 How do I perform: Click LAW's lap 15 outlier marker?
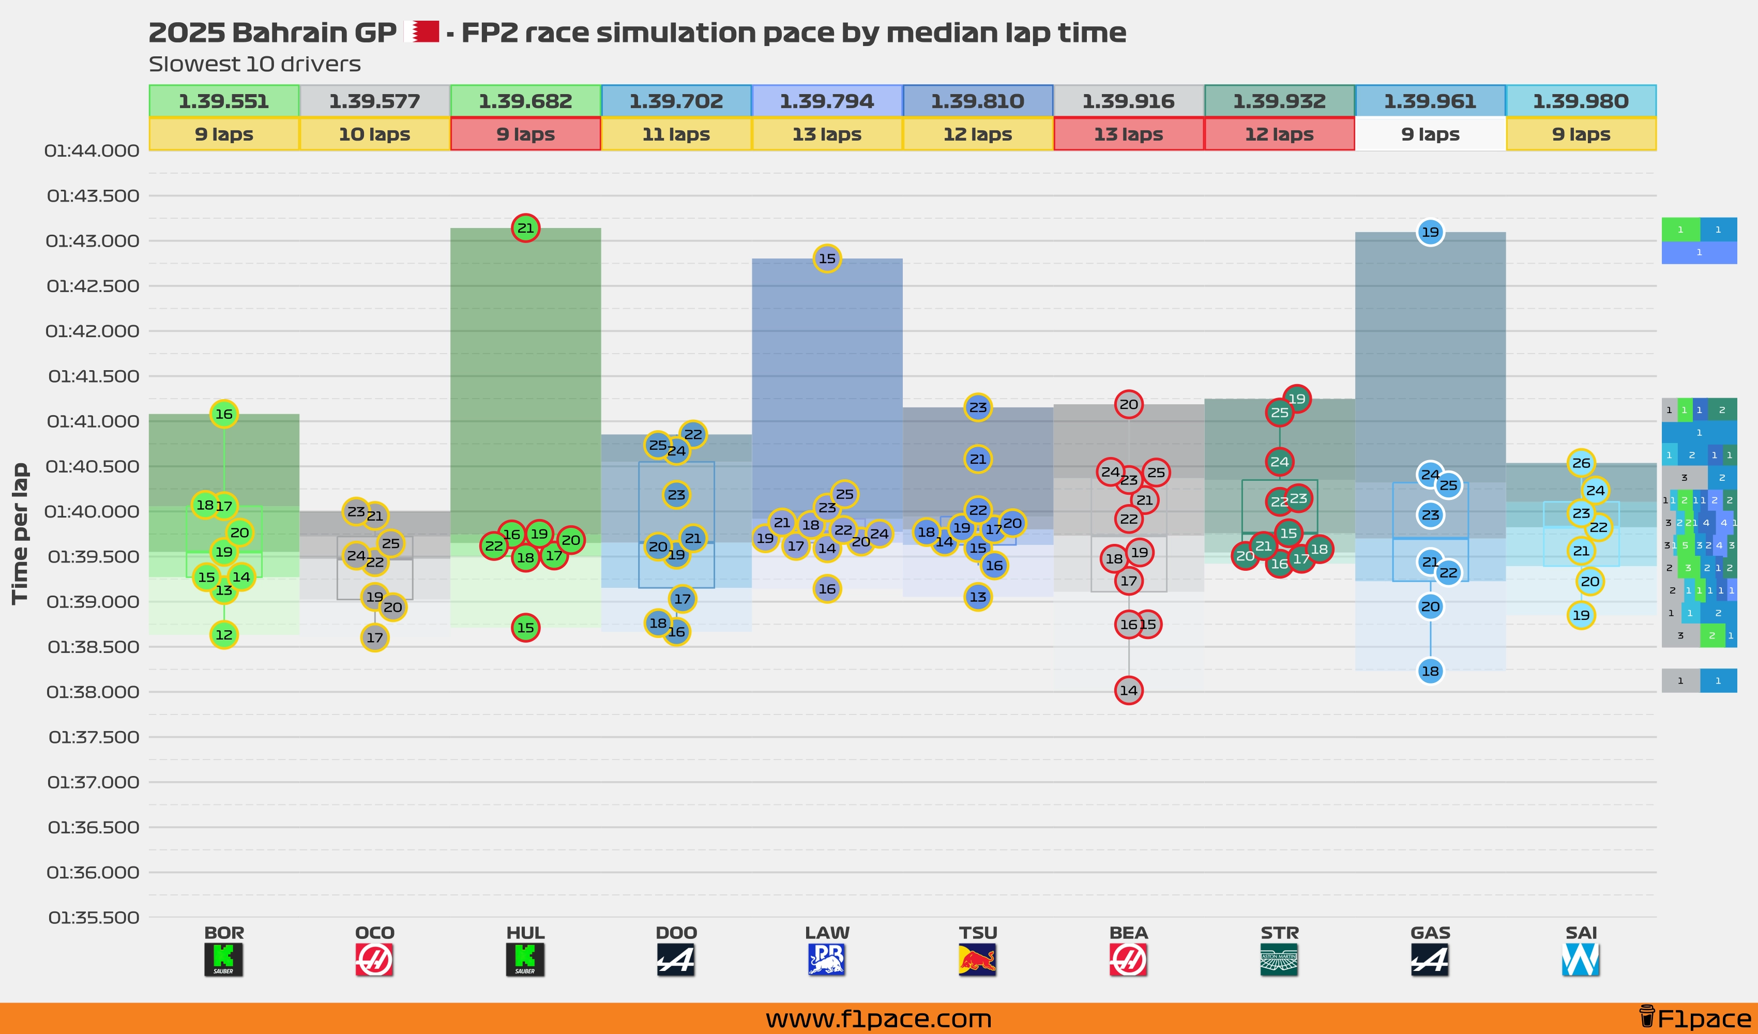pos(827,259)
